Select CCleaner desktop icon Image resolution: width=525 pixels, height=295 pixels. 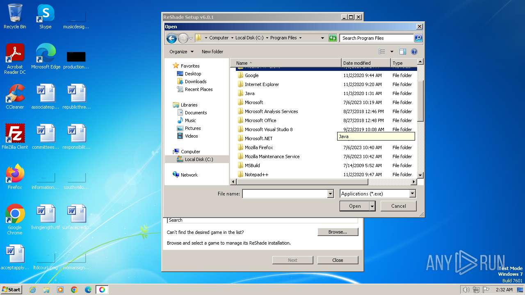click(15, 97)
